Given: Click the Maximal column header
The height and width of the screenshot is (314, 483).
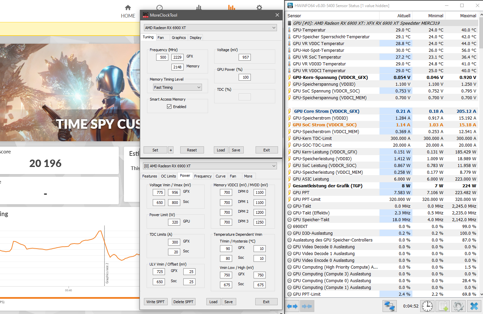Looking at the screenshot, I should tap(462, 16).
